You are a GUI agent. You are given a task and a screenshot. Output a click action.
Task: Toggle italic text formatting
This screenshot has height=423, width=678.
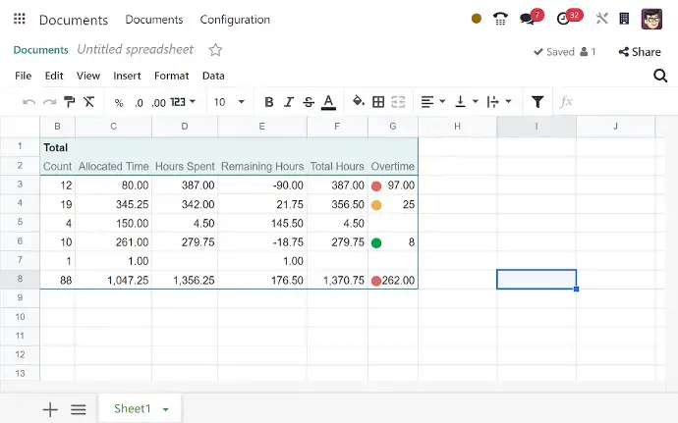click(289, 102)
